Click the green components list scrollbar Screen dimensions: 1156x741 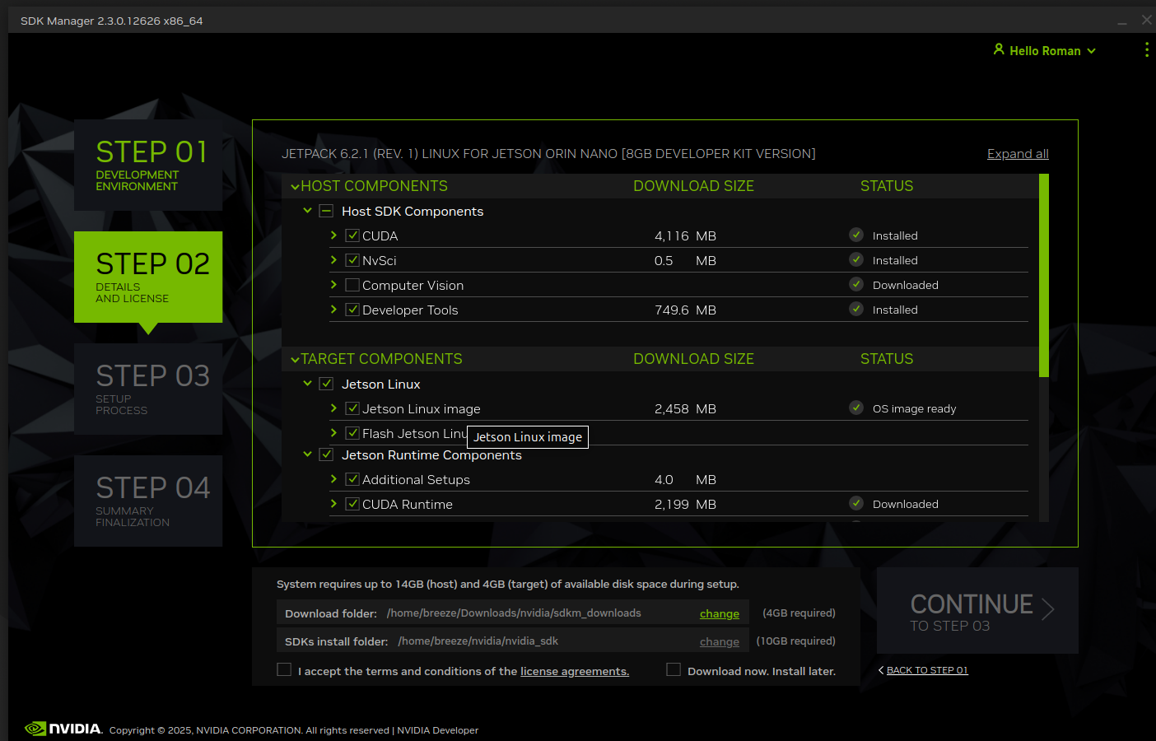coord(1044,275)
